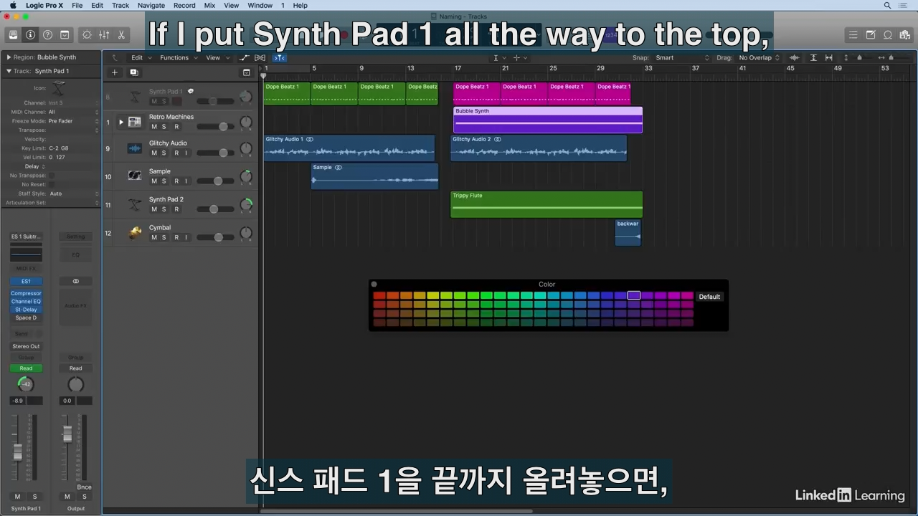Open the tracks area Functions menu
The image size is (918, 516).
click(x=177, y=57)
